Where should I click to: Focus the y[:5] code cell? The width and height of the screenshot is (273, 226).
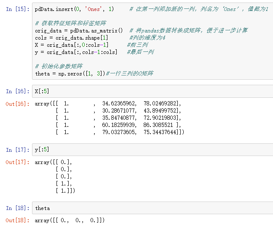tap(152, 150)
